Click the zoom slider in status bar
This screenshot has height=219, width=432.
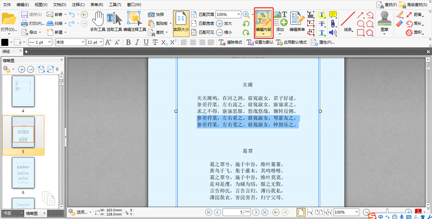(387, 212)
